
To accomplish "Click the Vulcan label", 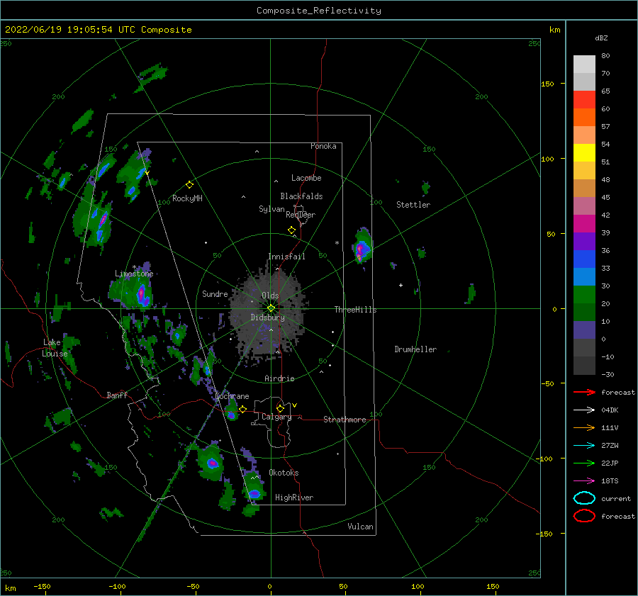I will pyautogui.click(x=360, y=527).
